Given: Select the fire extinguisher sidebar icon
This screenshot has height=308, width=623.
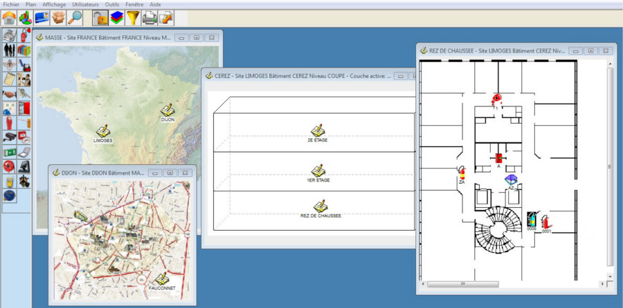Looking at the screenshot, I should tap(24, 36).
